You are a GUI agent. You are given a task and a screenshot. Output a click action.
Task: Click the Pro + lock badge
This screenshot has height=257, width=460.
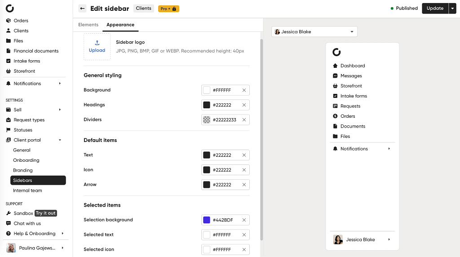click(x=169, y=9)
